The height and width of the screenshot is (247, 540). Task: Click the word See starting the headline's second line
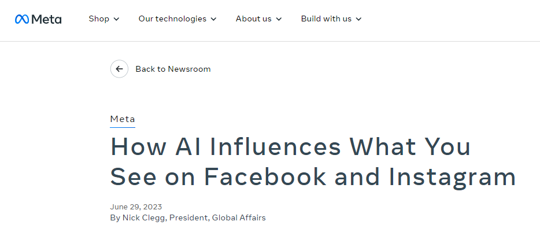coord(134,176)
